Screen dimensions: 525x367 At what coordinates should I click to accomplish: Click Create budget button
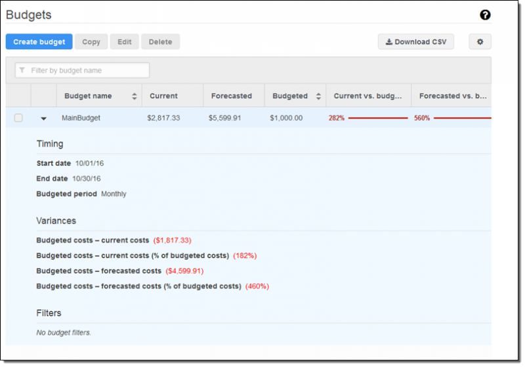[39, 42]
